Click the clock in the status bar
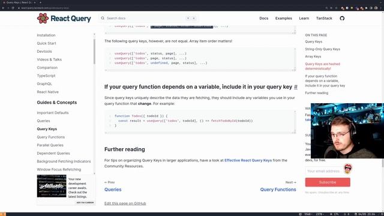The height and width of the screenshot is (216, 384). coord(366,214)
